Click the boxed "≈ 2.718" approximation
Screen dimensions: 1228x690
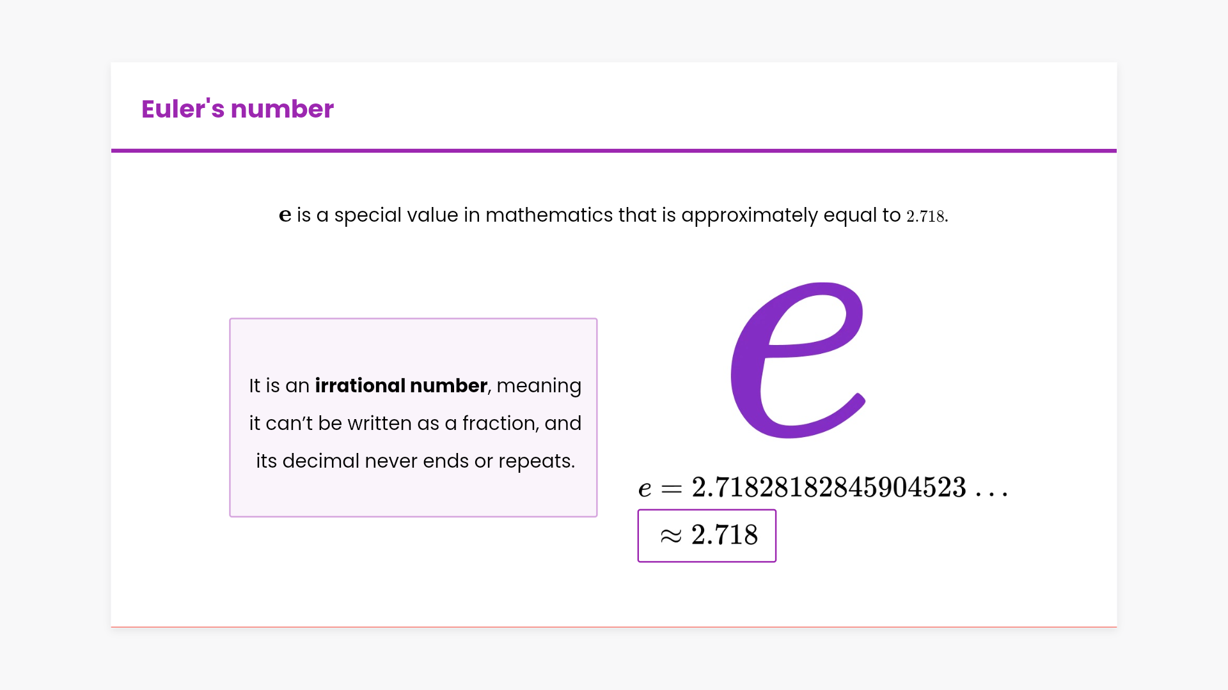click(707, 535)
